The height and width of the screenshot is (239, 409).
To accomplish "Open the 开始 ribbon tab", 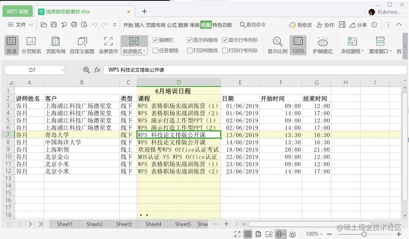I will [x=128, y=25].
